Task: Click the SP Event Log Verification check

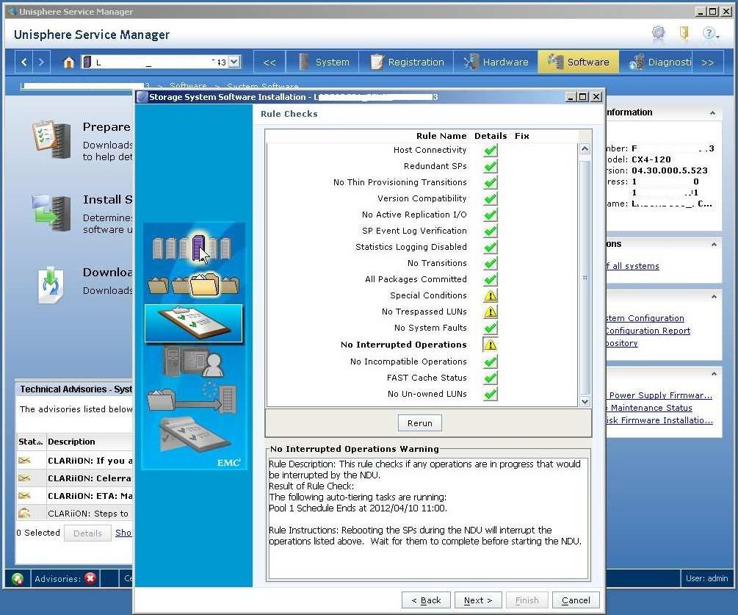Action: (x=490, y=231)
